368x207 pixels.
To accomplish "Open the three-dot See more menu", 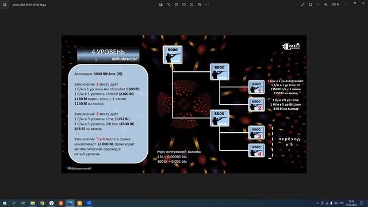I will (x=207, y=5).
